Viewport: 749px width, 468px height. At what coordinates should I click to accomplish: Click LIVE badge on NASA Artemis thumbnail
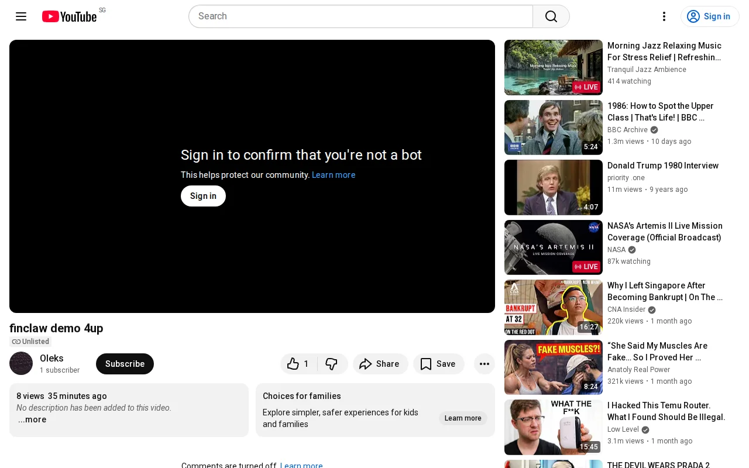(586, 267)
